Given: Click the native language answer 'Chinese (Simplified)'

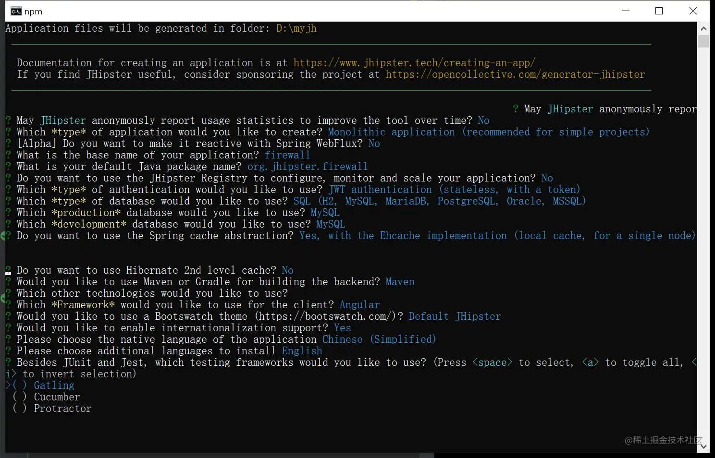Looking at the screenshot, I should coord(379,339).
